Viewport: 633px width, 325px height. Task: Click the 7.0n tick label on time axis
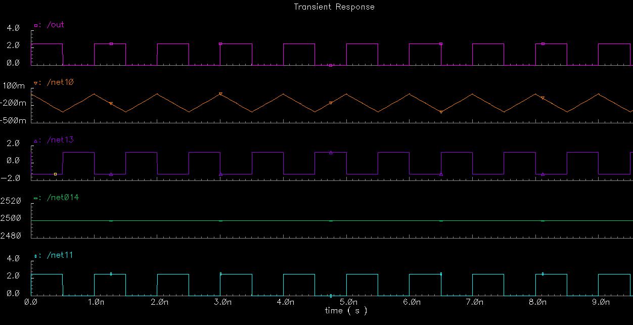(475, 302)
